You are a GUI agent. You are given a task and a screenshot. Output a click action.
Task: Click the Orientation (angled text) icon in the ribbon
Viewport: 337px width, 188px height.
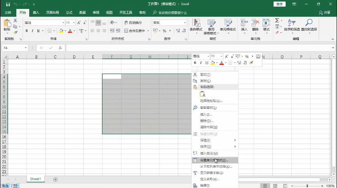112,23
